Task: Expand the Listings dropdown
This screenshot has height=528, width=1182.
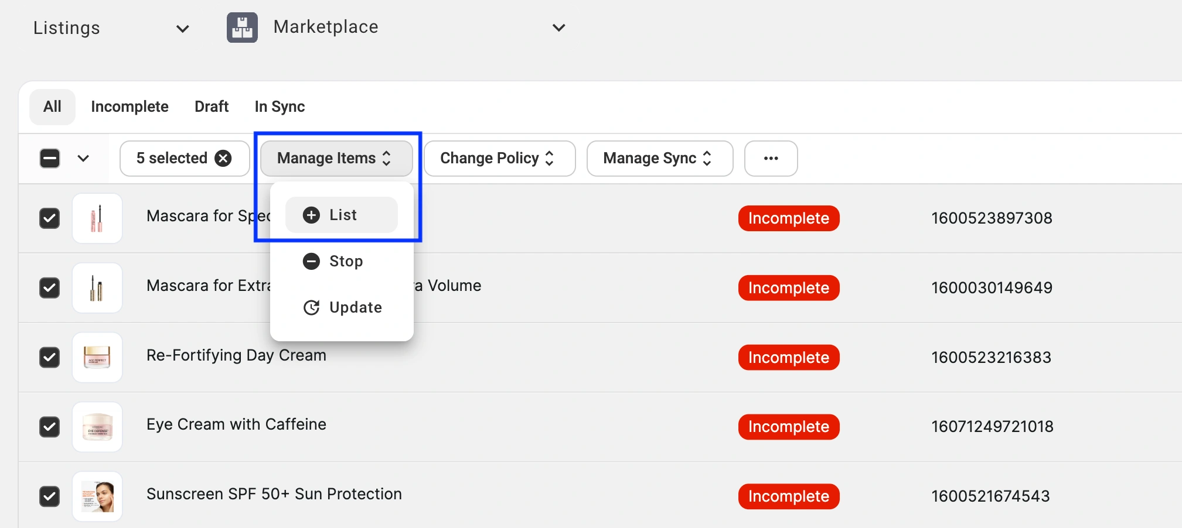Action: point(182,29)
